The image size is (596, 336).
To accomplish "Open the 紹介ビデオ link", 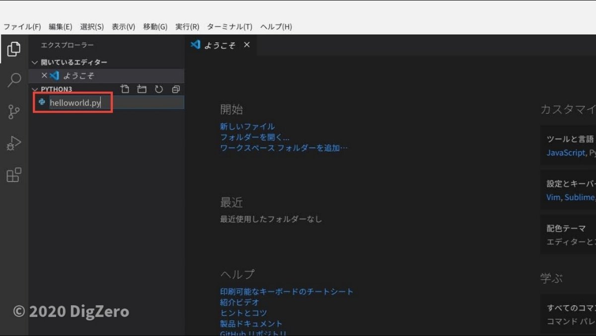I will [x=239, y=302].
